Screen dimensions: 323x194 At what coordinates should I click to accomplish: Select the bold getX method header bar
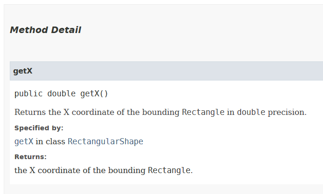pyautogui.click(x=23, y=71)
